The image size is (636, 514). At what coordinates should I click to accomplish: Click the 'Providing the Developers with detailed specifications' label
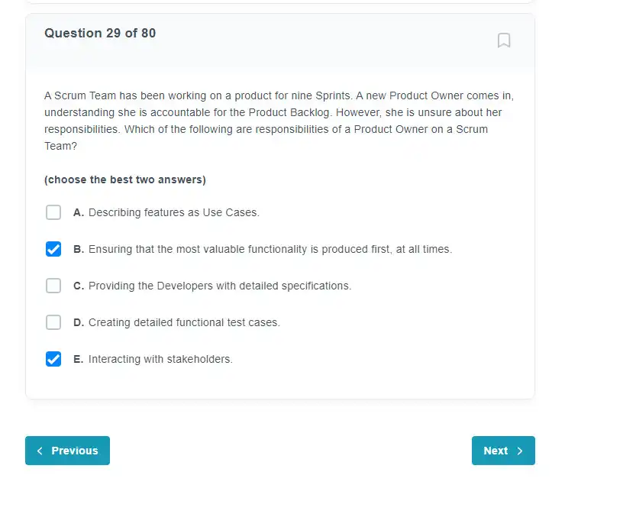point(220,286)
